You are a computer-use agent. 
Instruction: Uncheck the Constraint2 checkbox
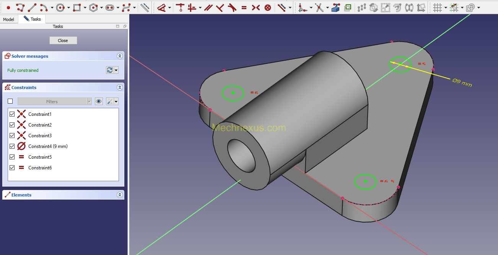pyautogui.click(x=12, y=125)
